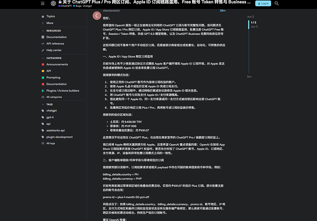Open the hamburger sidebar menu
This screenshot has height=221, width=317.
43,3
